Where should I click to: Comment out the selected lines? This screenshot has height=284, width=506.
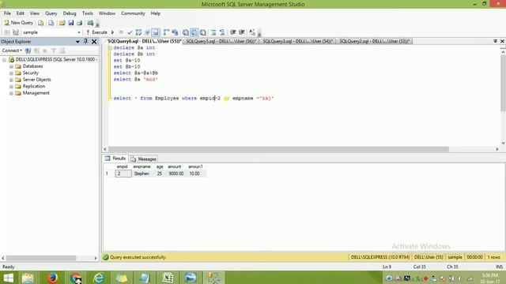click(x=213, y=32)
